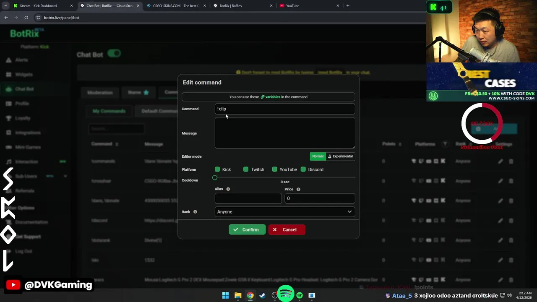Close the YouTube browser tab
537x302 pixels.
coord(338,6)
